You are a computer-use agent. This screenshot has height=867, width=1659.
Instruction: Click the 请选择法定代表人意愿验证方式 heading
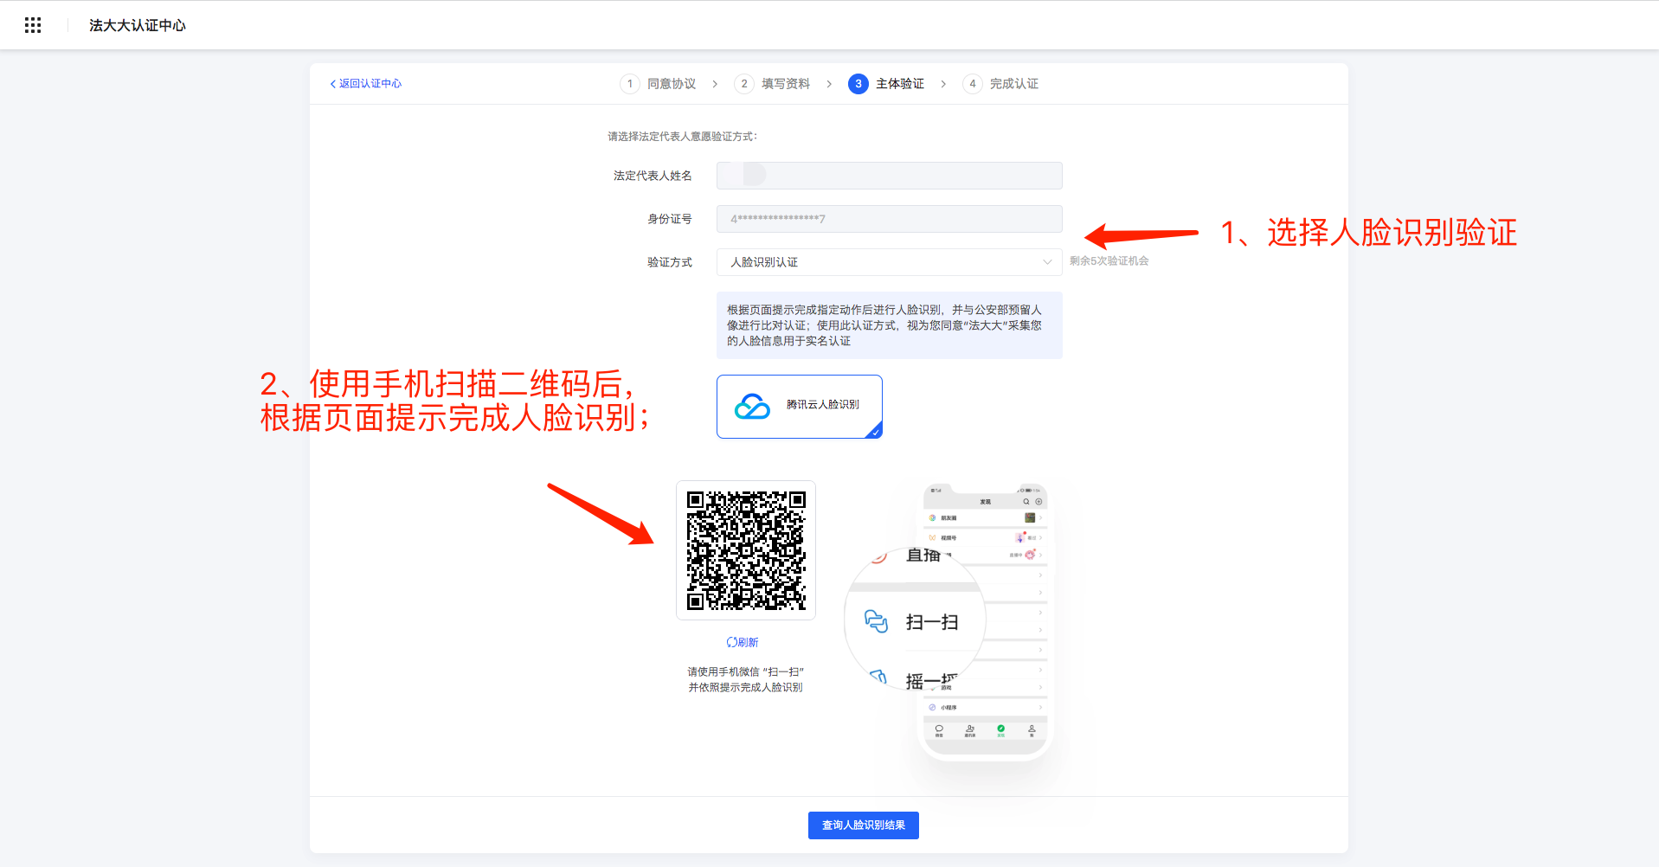(x=682, y=137)
